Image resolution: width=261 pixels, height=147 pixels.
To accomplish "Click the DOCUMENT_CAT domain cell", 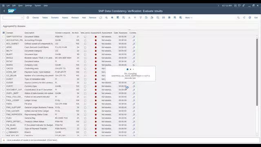I will point(14,90).
